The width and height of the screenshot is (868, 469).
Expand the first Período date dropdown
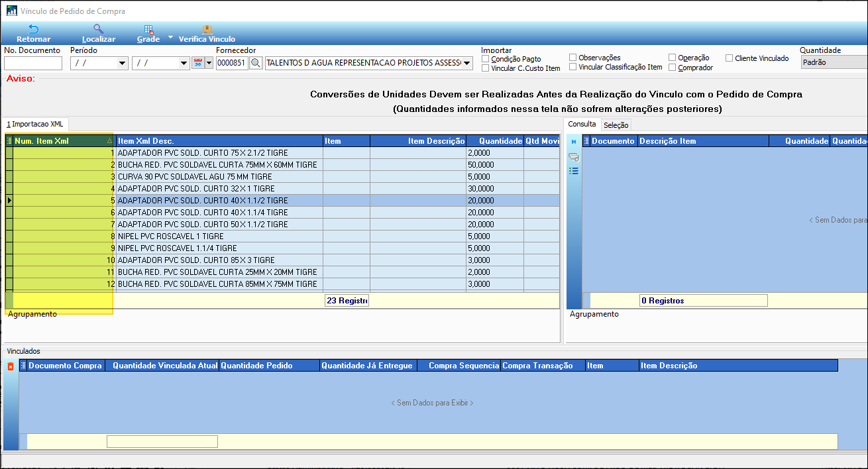(x=122, y=63)
